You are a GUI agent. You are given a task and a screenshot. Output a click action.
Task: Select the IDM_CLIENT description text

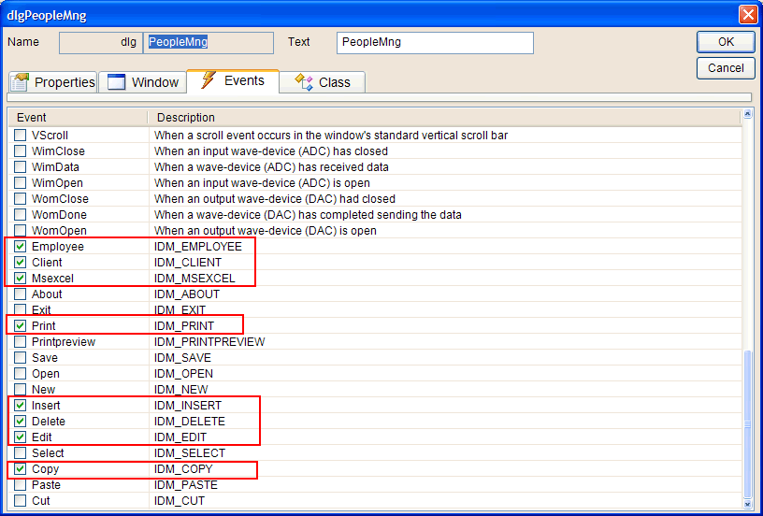(x=188, y=262)
